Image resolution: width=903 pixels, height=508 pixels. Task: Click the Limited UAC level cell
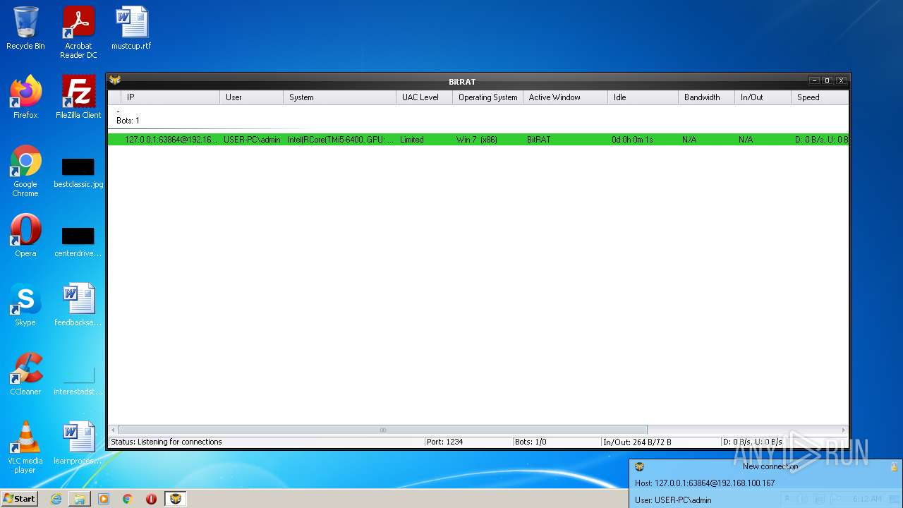tap(412, 140)
